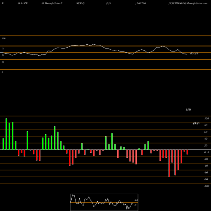Click the tallest green bar in MR histogram
Screen dimensions: 211x211
point(6,134)
